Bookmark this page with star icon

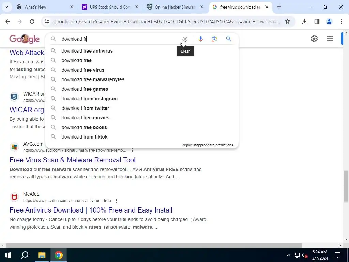288,21
